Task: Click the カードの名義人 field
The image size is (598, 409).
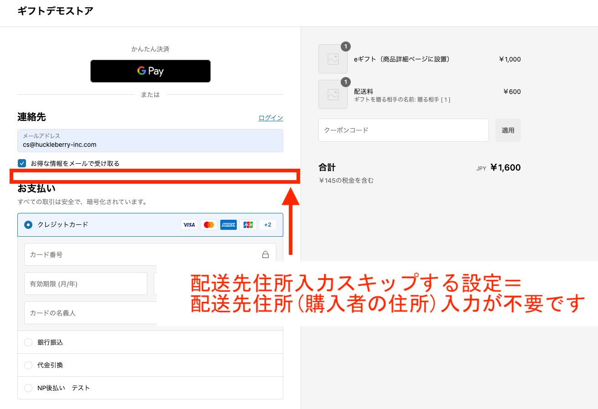Action: [x=90, y=313]
